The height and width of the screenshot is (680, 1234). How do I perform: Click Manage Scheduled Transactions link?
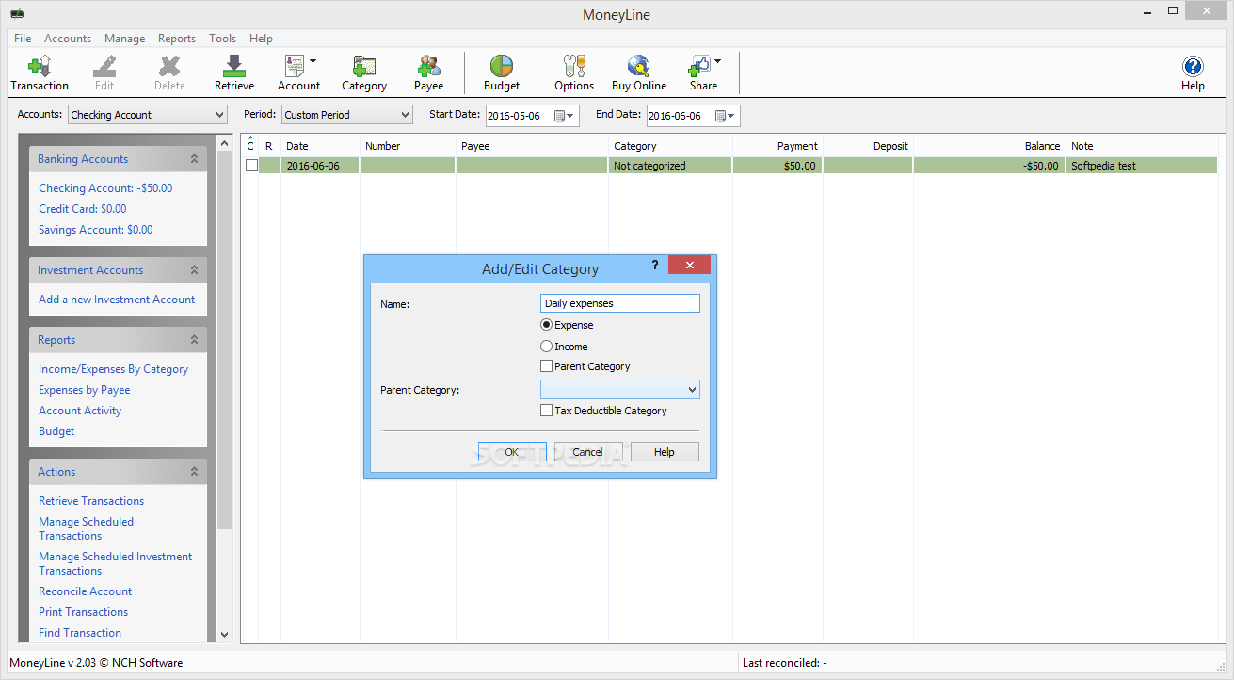86,528
